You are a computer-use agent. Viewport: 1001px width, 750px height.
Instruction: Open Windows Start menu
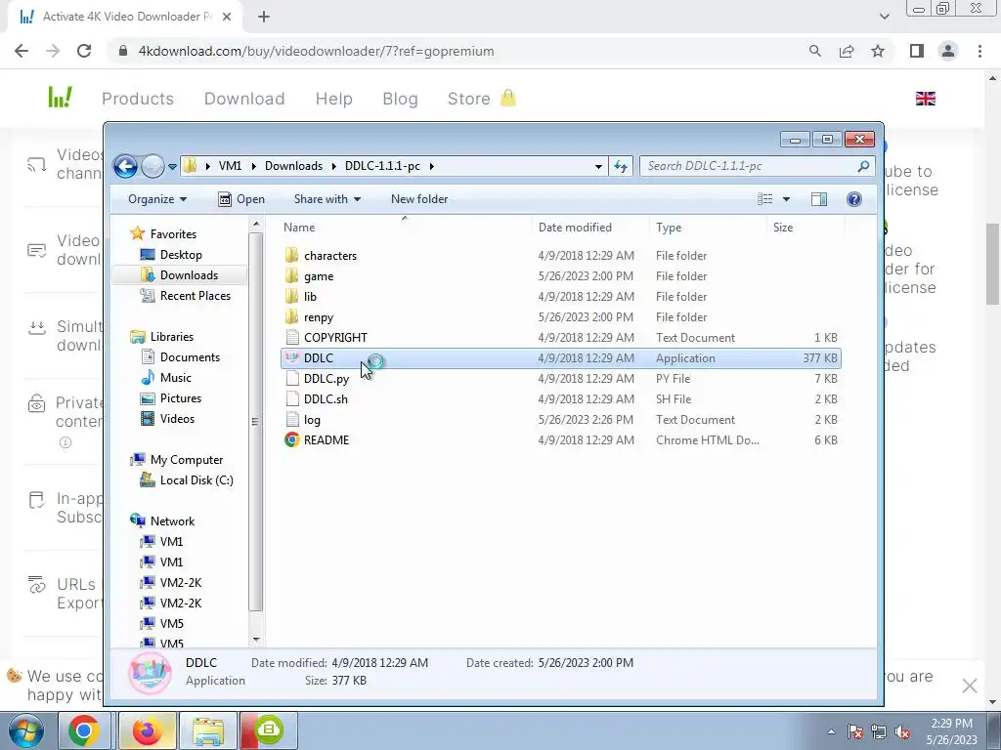26,730
